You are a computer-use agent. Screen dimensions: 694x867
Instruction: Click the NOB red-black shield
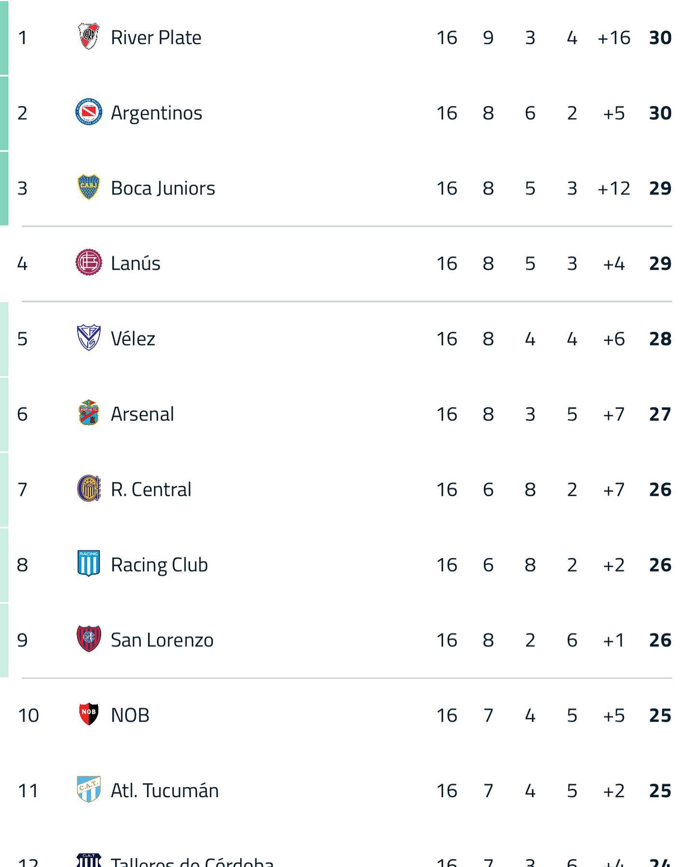(x=89, y=714)
